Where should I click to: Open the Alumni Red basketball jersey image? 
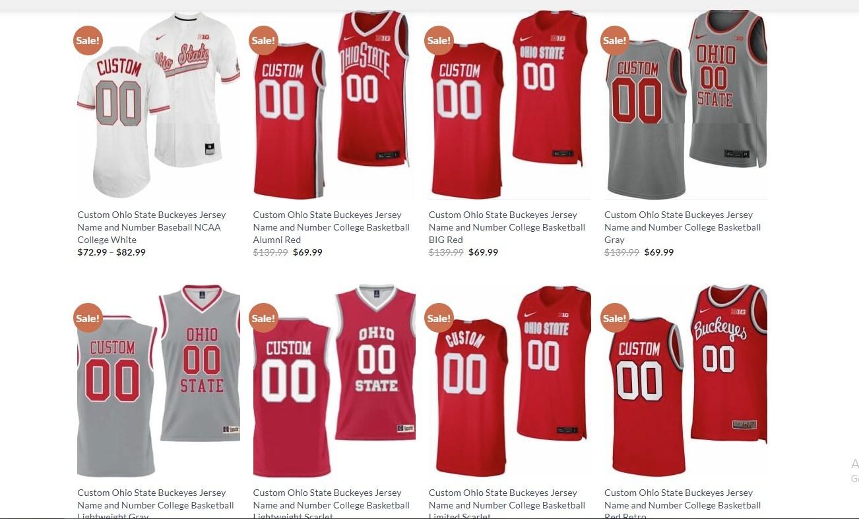[x=334, y=105]
